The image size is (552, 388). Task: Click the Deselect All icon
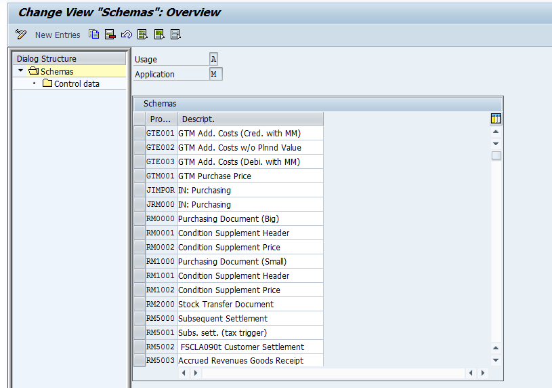pyautogui.click(x=175, y=35)
